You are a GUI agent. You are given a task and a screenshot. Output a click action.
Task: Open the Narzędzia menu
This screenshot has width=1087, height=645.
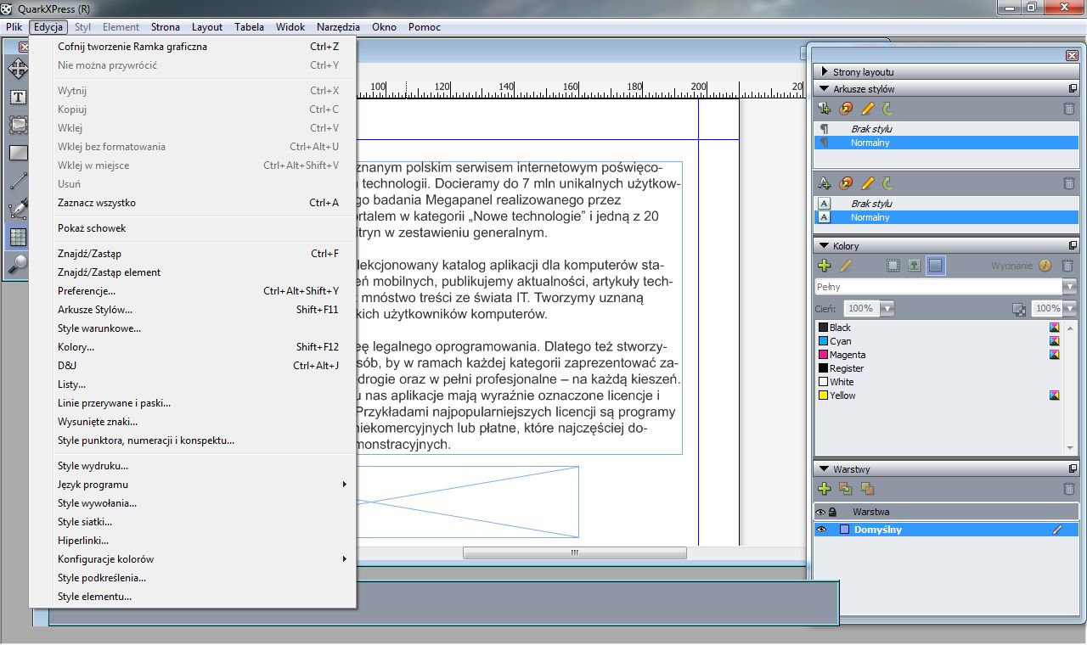(338, 27)
